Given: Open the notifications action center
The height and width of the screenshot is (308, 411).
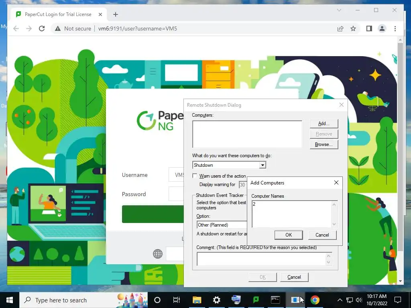Looking at the screenshot, I should pos(398,300).
